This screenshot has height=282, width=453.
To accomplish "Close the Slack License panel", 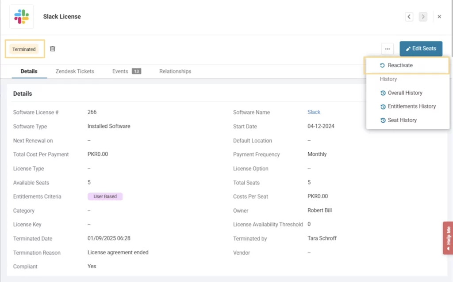I will pos(439,17).
